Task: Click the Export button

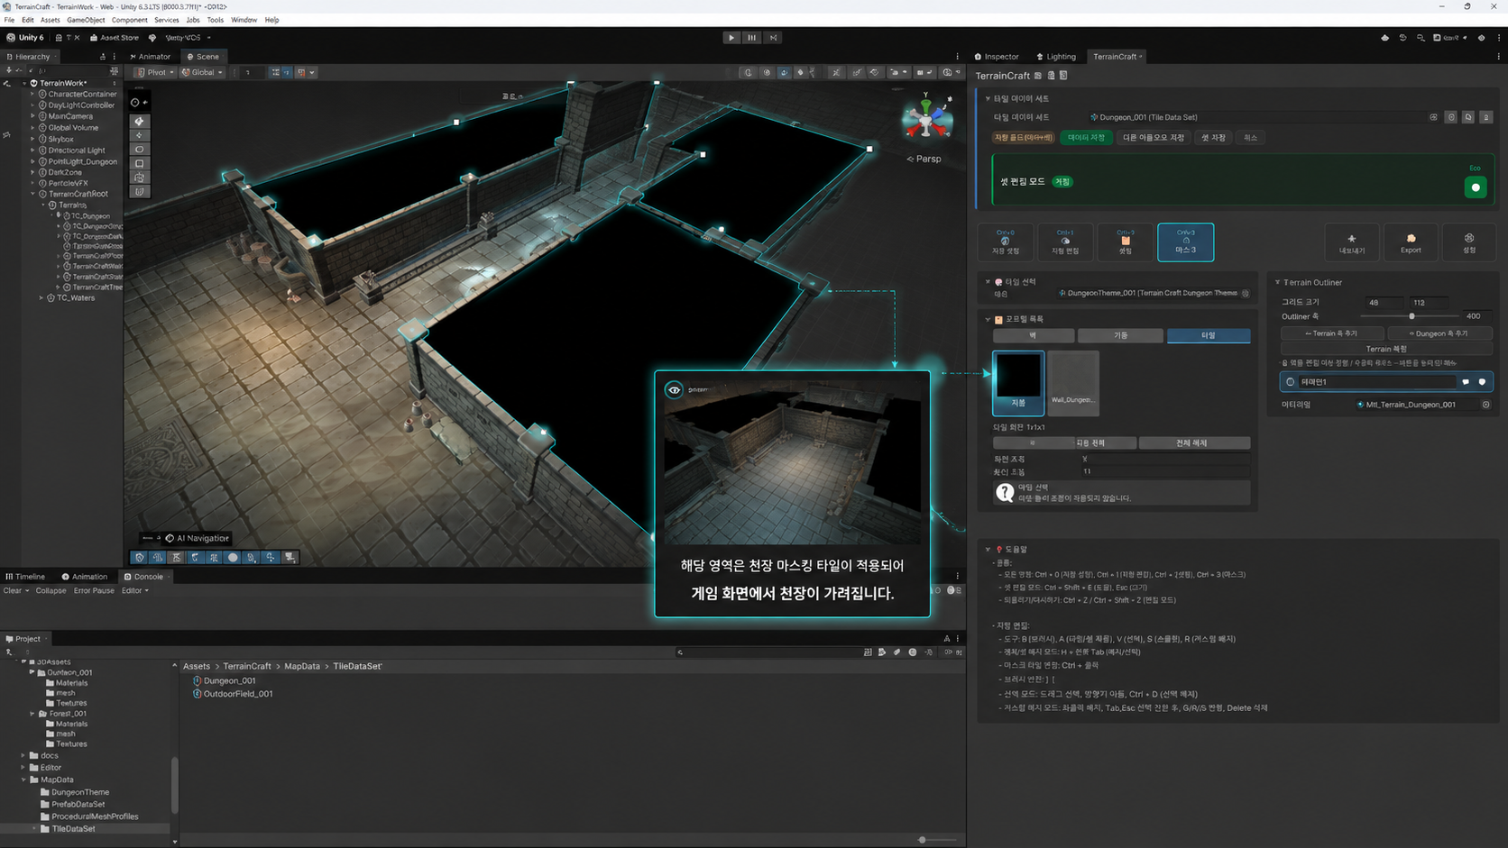Action: click(x=1411, y=242)
